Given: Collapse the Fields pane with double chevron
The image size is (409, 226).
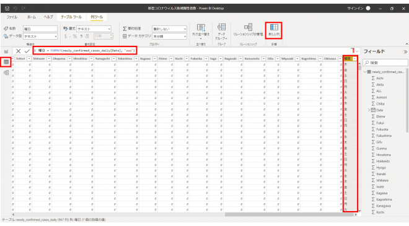Looking at the screenshot, I should (405, 51).
